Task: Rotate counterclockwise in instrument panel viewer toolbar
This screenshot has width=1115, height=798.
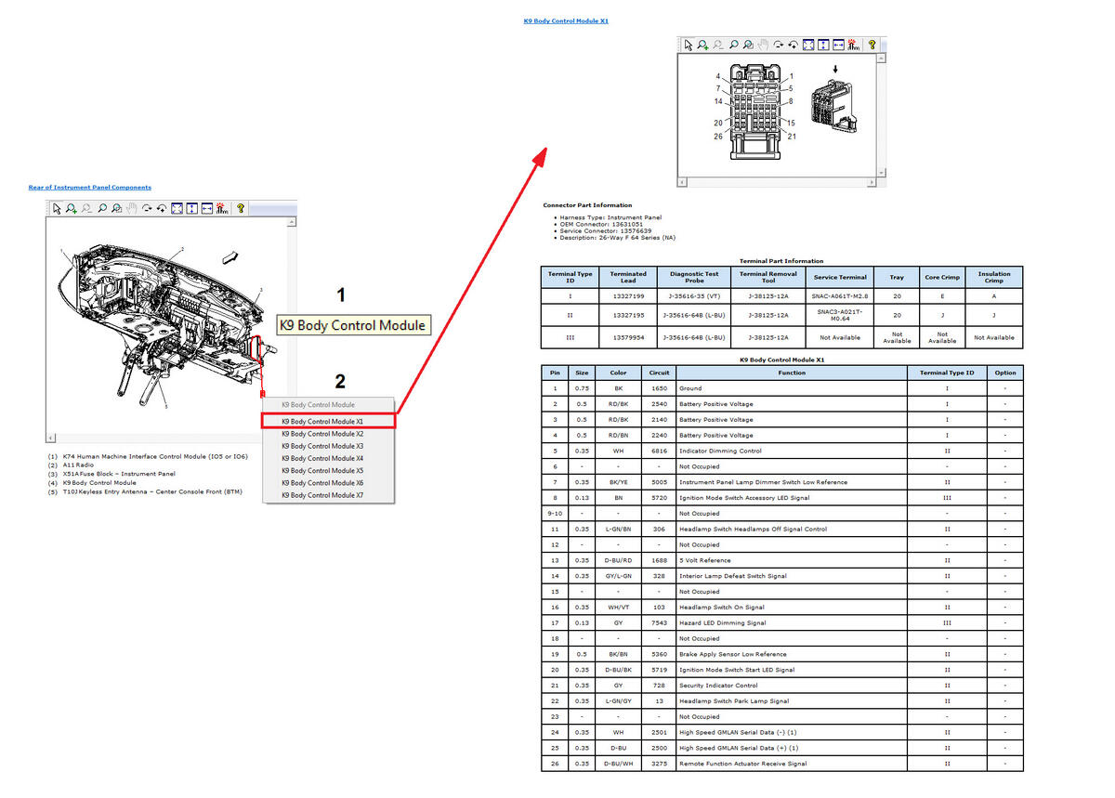Action: click(x=162, y=209)
